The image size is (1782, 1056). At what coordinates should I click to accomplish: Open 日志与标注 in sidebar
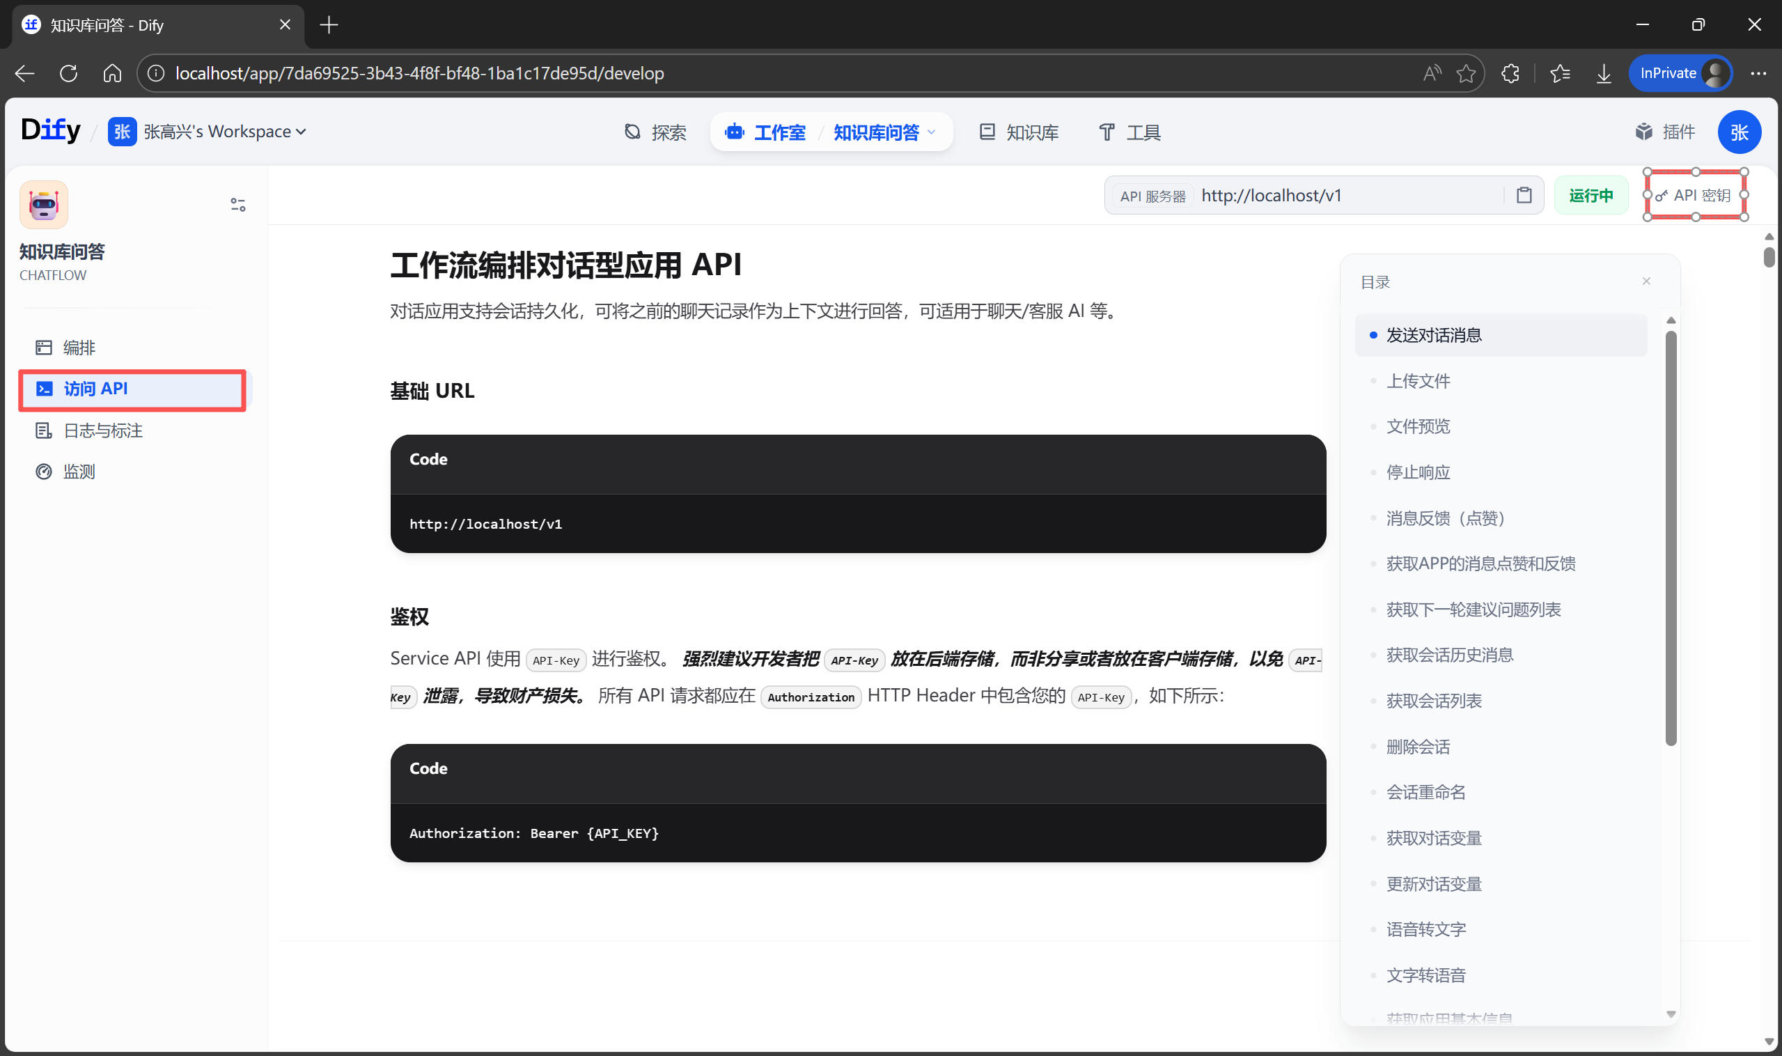tap(103, 430)
